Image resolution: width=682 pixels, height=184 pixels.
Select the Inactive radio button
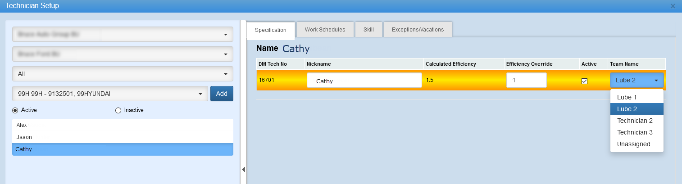coord(118,110)
